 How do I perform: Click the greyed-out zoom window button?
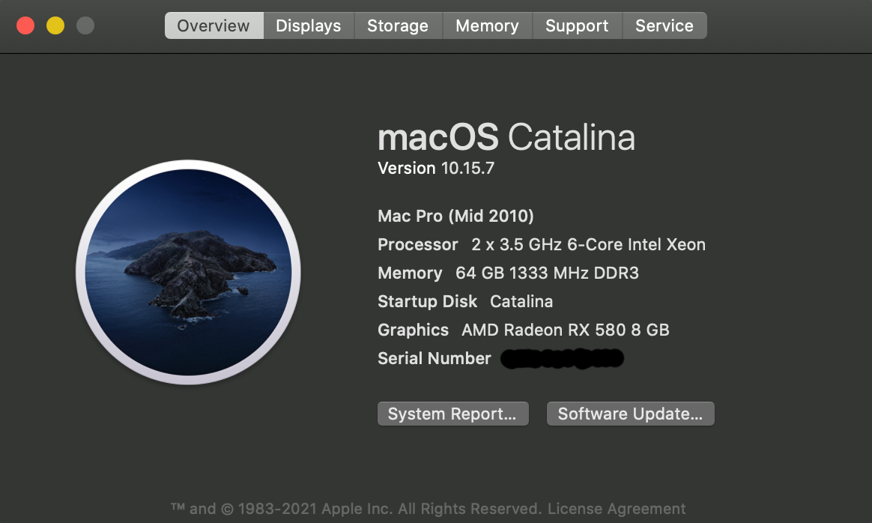coord(85,25)
